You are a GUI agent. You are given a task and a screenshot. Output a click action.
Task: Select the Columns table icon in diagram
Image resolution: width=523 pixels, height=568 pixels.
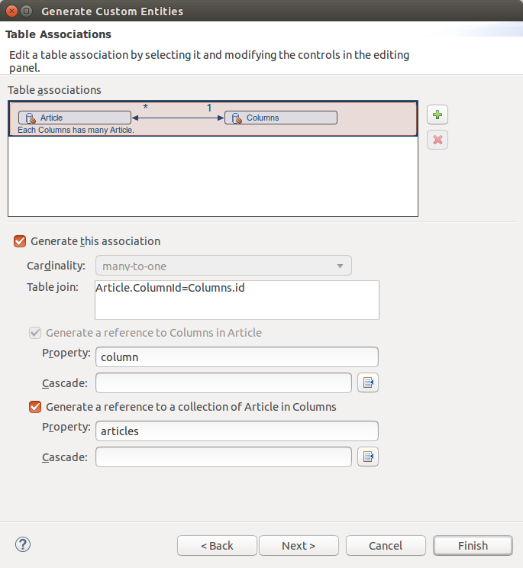point(237,118)
